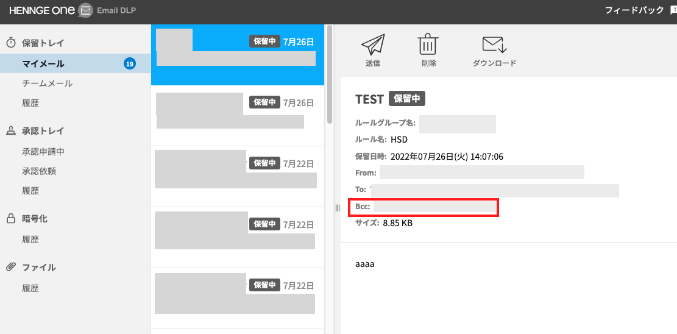The height and width of the screenshot is (334, 677).
Task: Open 承認申請中 in the sidebar
Action: [43, 152]
